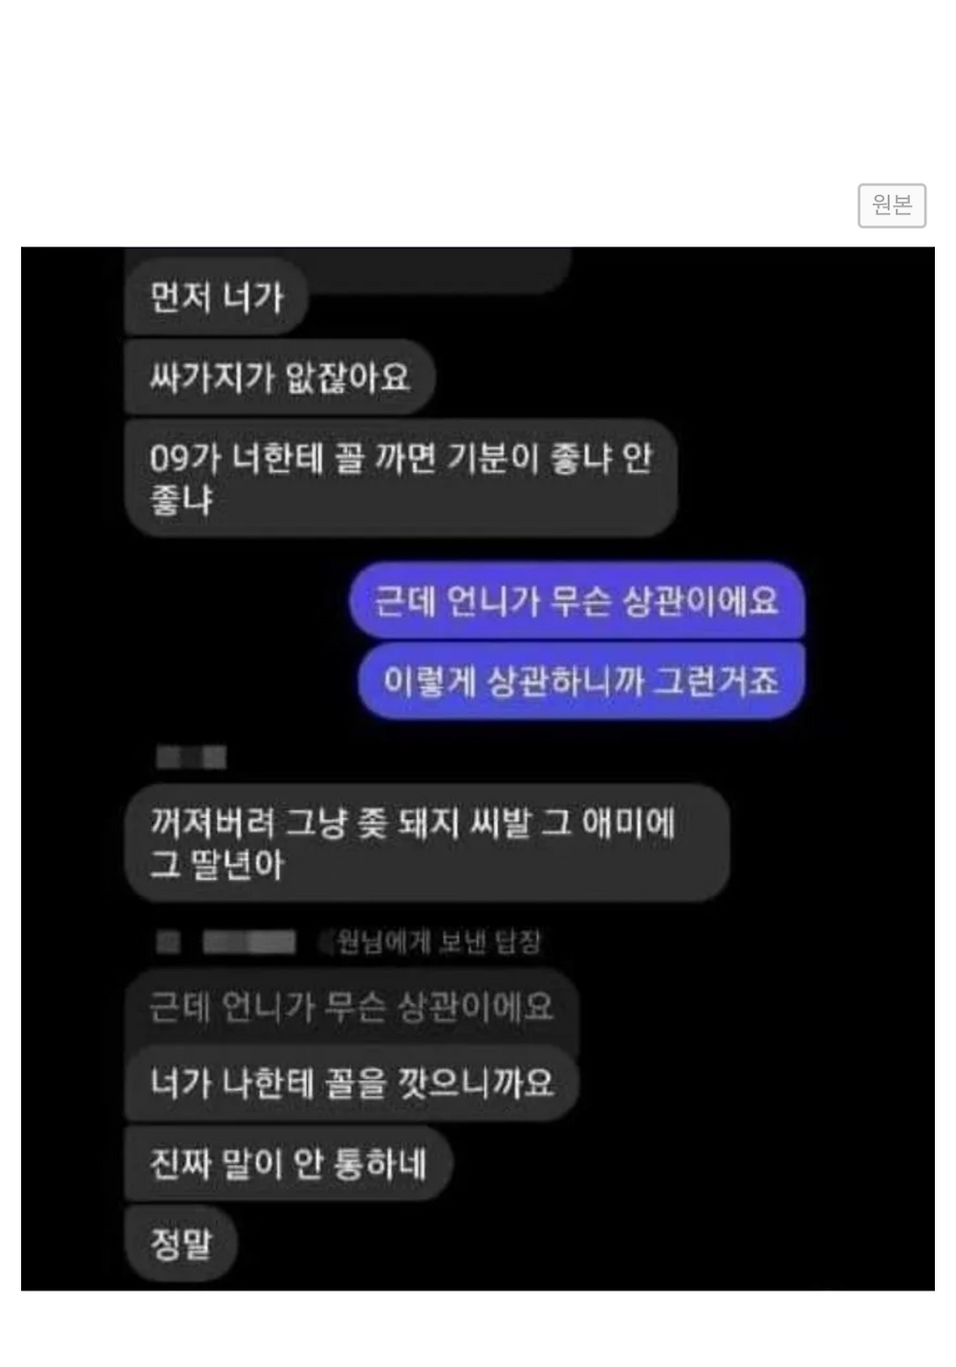Select the short '정말' message bubble

tap(181, 1244)
